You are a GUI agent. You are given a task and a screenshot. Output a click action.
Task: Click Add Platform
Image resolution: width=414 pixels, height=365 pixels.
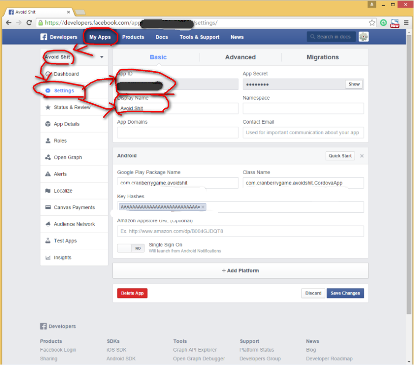[240, 271]
